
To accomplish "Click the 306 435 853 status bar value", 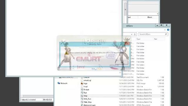I will click(47, 100).
